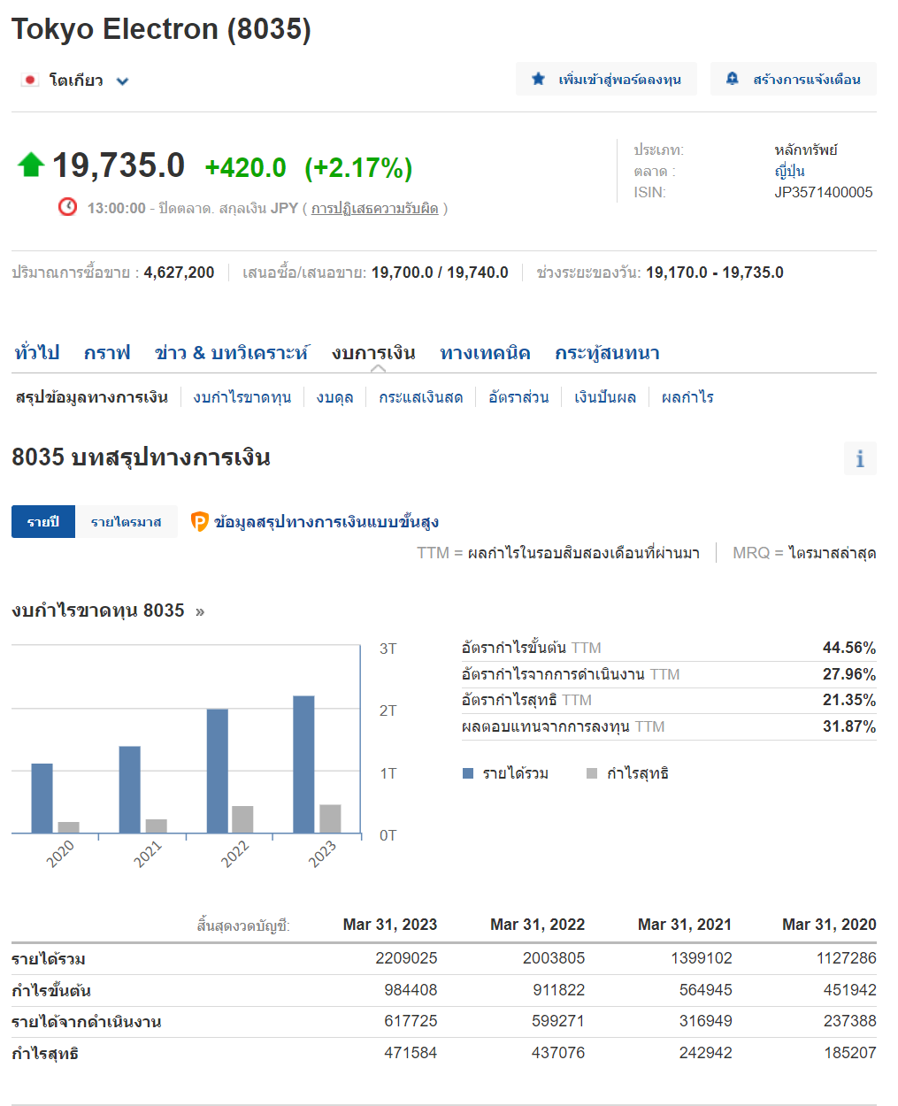Click the 2023 revenue bar in chart
898x1106 pixels.
click(303, 764)
